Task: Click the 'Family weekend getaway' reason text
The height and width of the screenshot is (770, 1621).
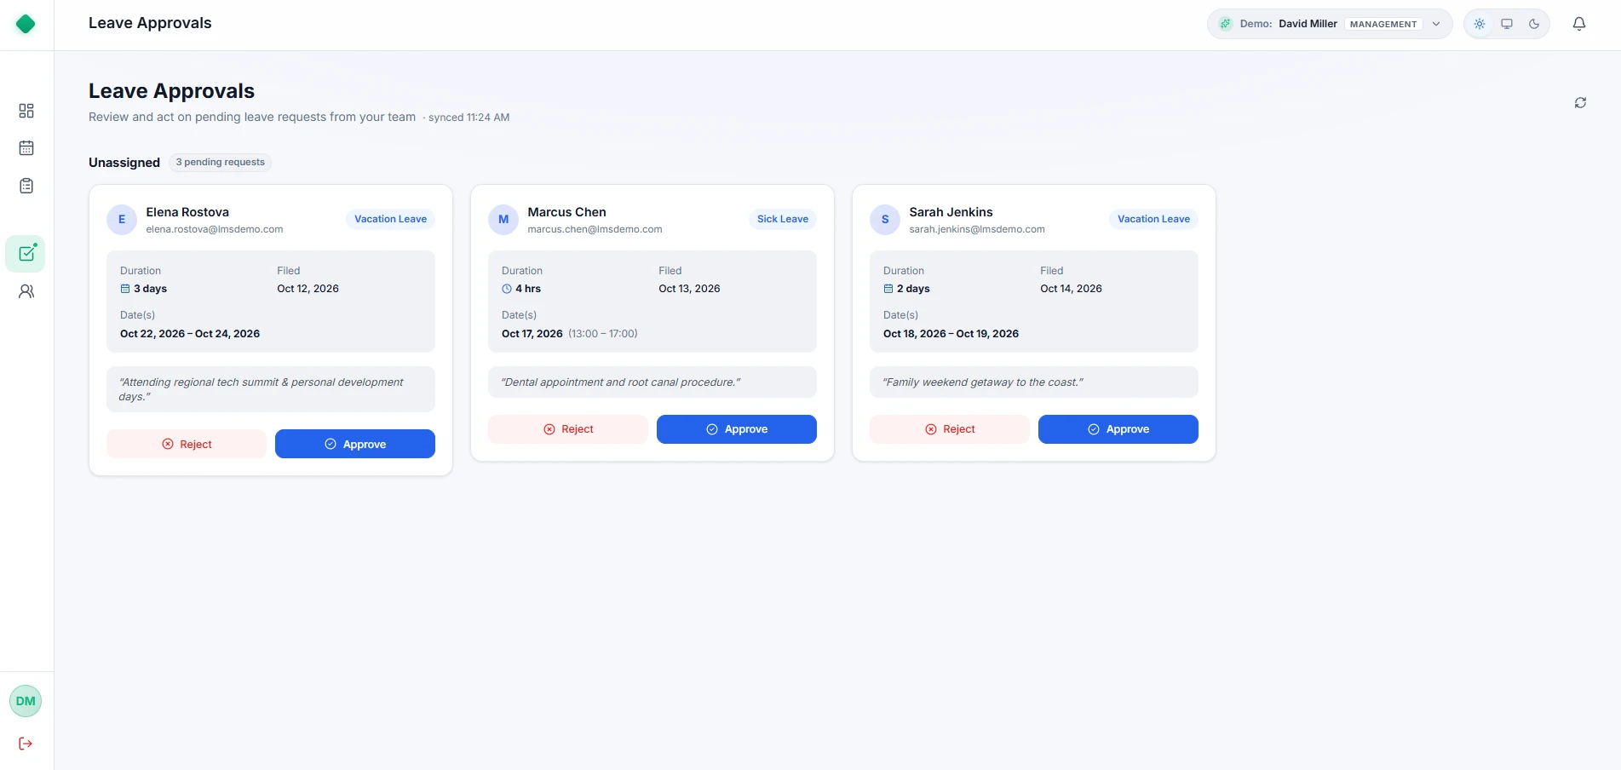Action: (x=983, y=382)
